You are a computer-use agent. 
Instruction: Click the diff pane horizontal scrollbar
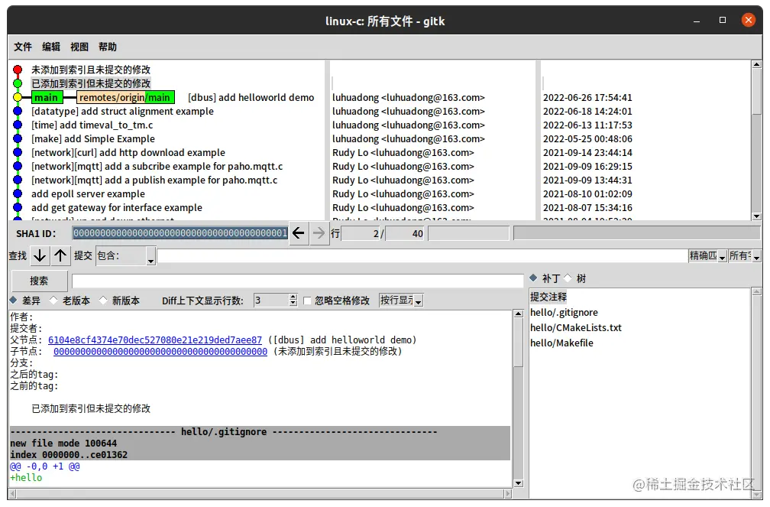pyautogui.click(x=260, y=493)
